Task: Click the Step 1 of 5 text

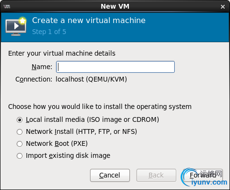Action: click(x=49, y=32)
